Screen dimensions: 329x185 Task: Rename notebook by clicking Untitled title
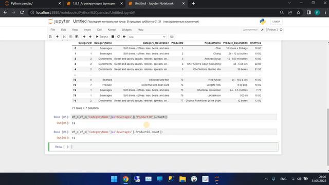(80, 22)
